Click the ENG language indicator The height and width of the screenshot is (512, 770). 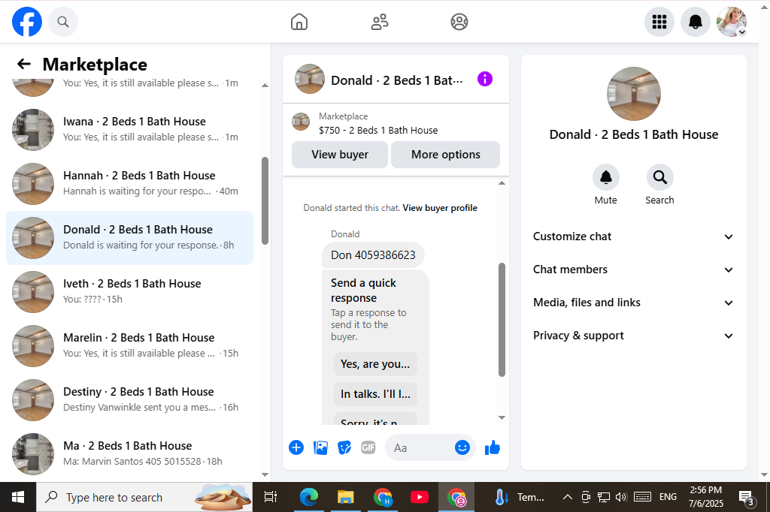click(x=668, y=497)
